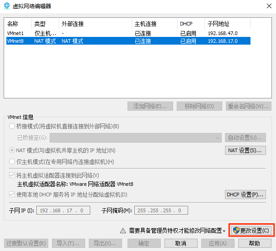The height and width of the screenshot is (251, 276).
Task: Toggle 将主机虚拟适配器连接到此网络 checkbox
Action: tap(12, 175)
